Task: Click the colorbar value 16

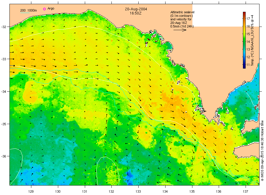Action: 248,26
